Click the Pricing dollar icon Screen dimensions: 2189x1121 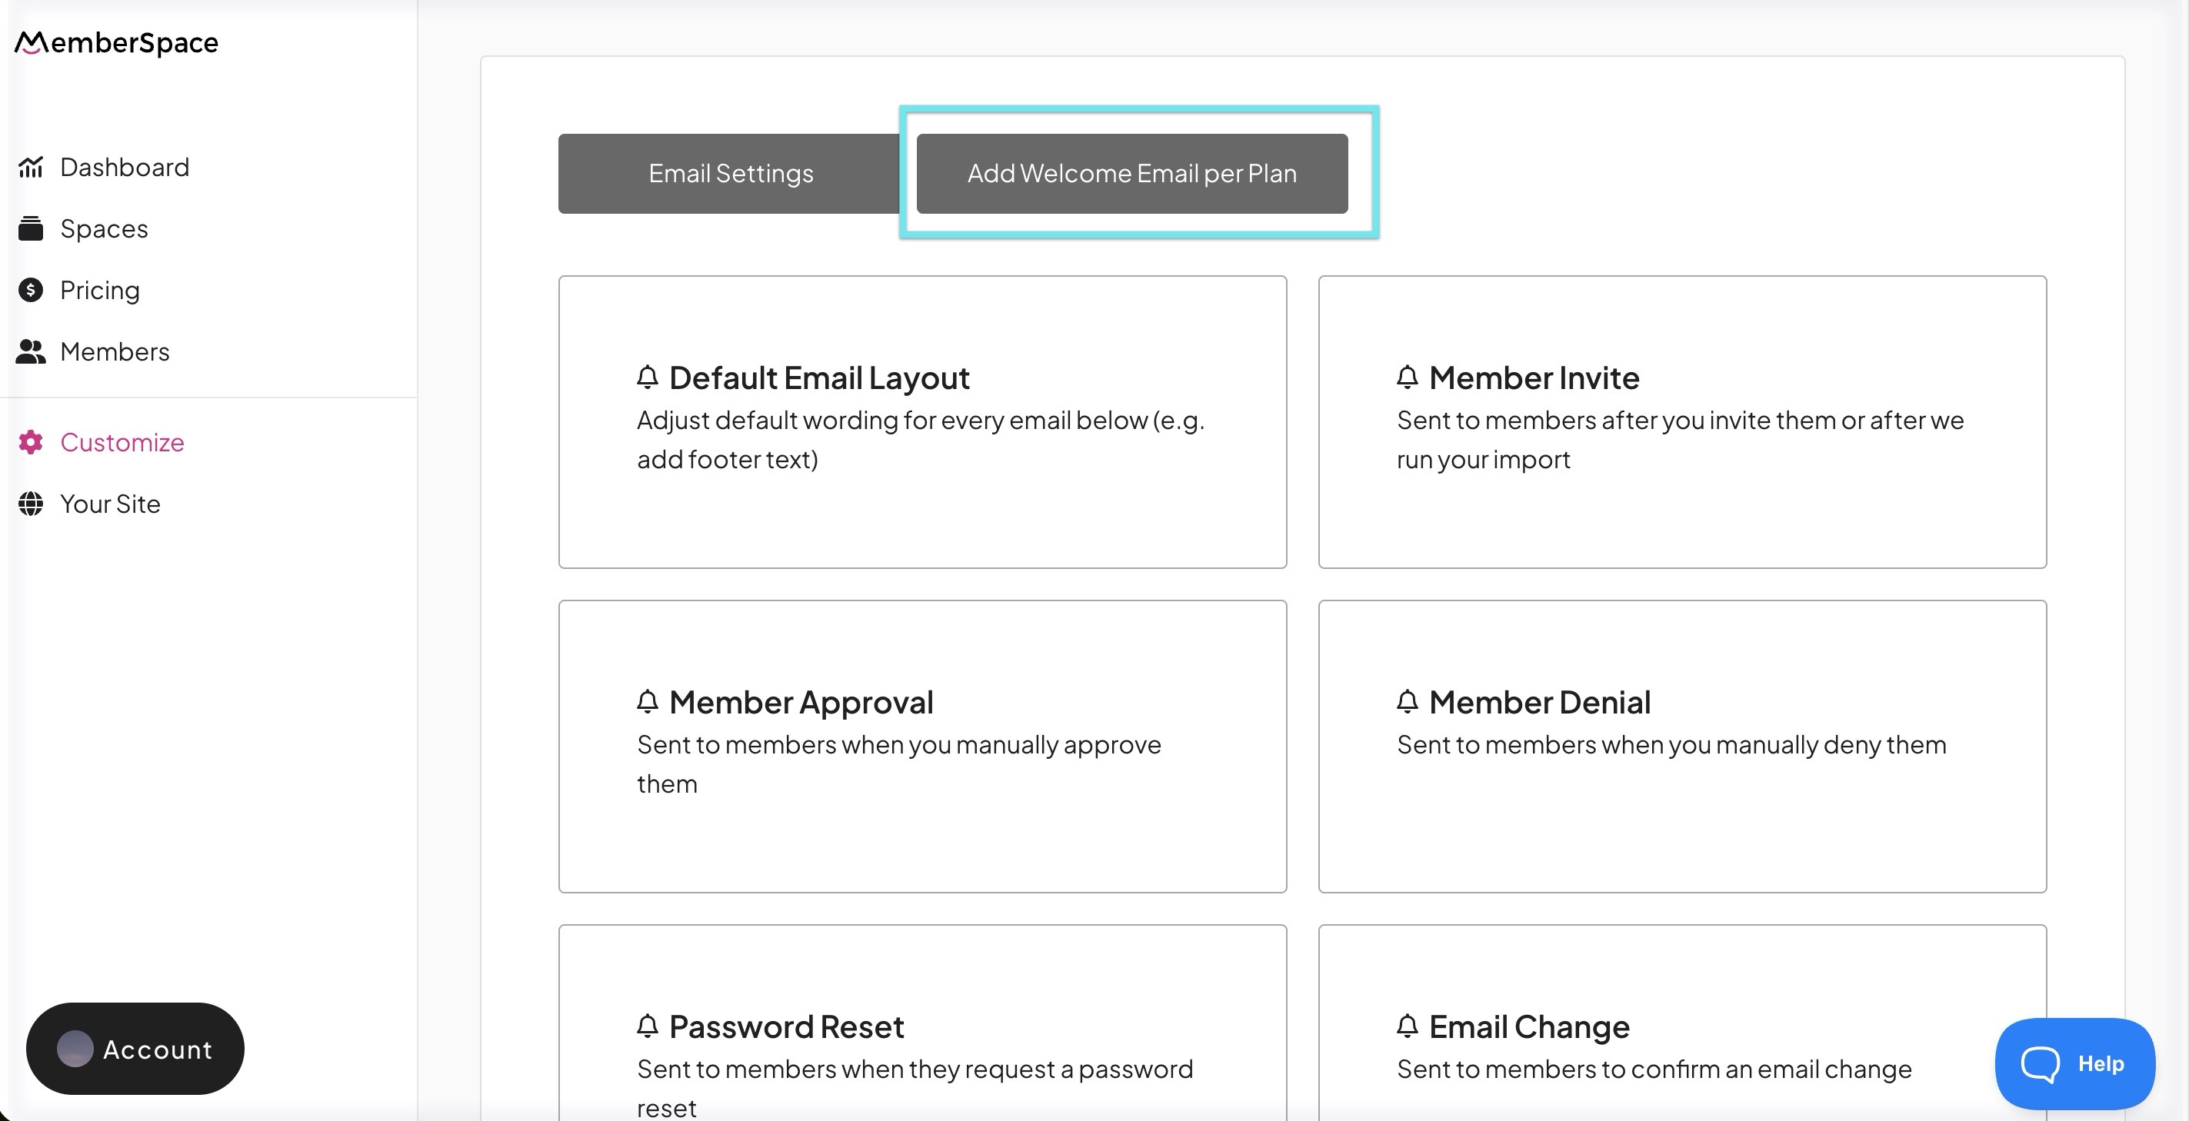31,291
